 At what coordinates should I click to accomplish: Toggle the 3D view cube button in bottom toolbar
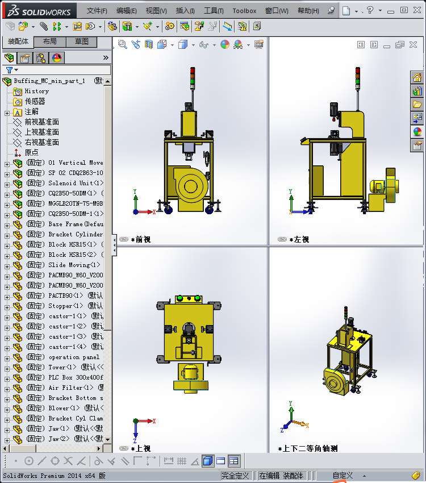point(208,461)
